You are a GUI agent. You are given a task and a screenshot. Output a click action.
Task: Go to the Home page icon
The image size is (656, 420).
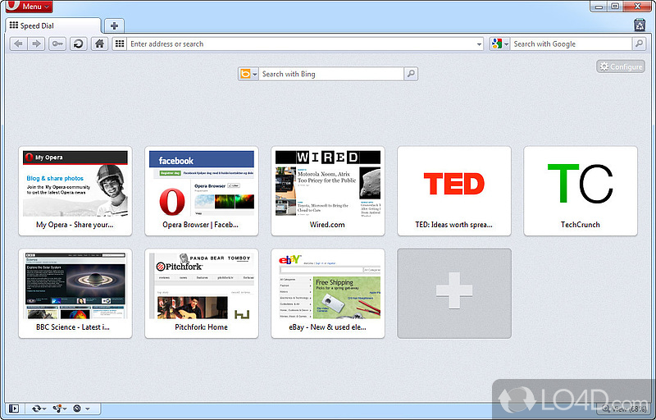(99, 44)
